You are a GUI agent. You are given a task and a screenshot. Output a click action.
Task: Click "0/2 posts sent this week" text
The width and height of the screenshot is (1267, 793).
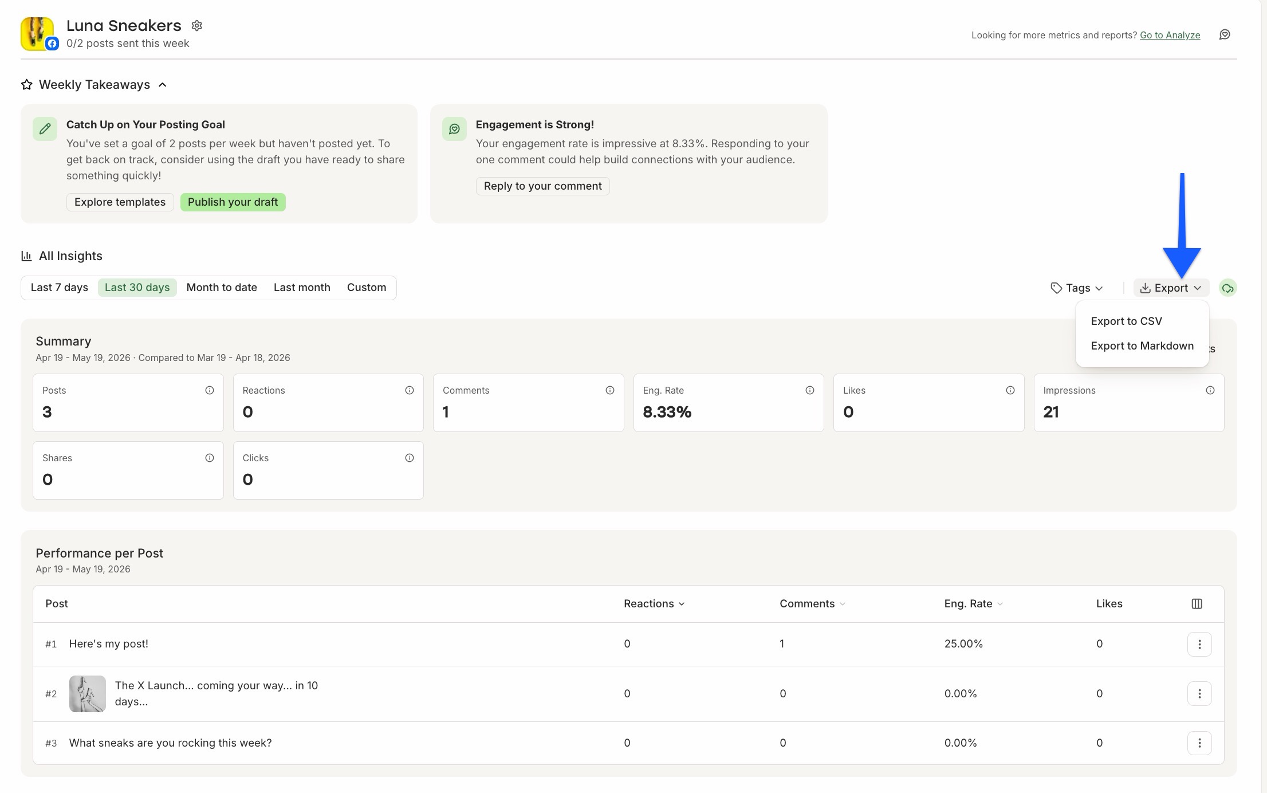coord(128,44)
